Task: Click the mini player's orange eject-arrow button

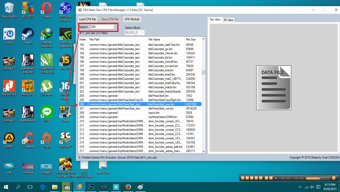Action: point(333,178)
